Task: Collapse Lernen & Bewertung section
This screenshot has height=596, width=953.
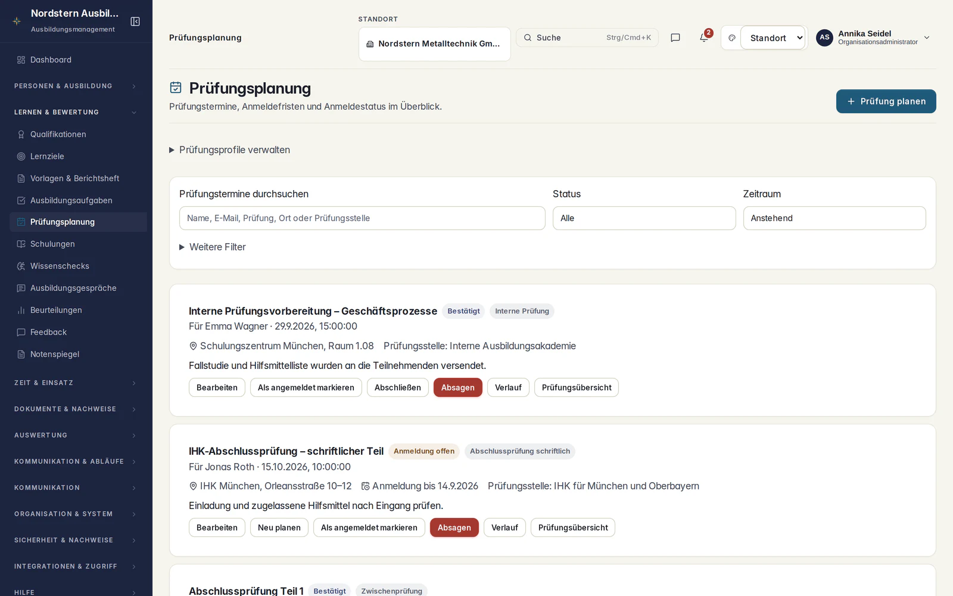Action: coord(76,112)
